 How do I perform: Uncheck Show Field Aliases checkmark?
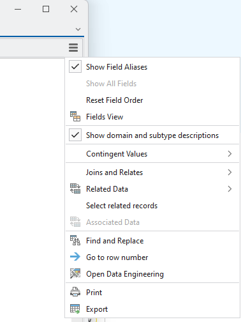pos(75,66)
